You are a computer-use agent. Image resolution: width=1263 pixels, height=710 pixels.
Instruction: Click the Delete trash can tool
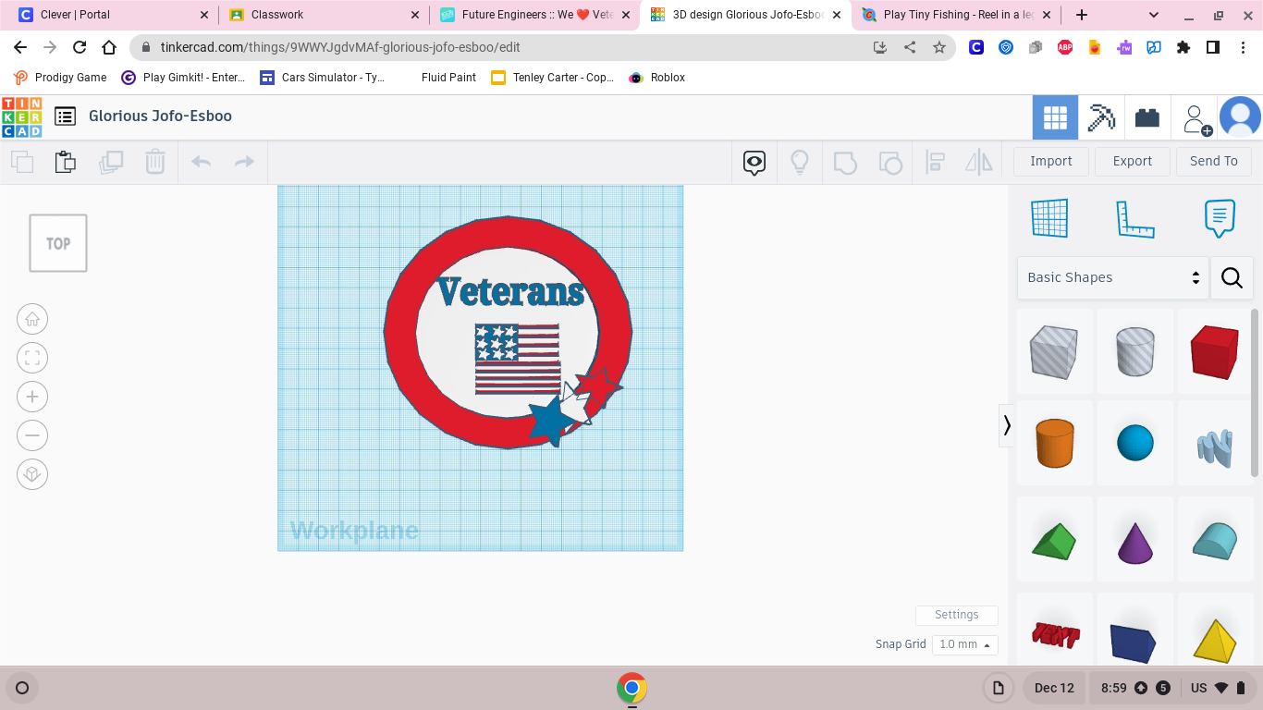pyautogui.click(x=154, y=162)
